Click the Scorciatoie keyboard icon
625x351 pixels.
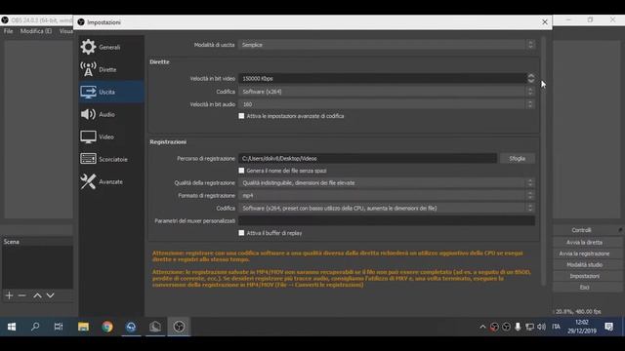click(x=88, y=159)
